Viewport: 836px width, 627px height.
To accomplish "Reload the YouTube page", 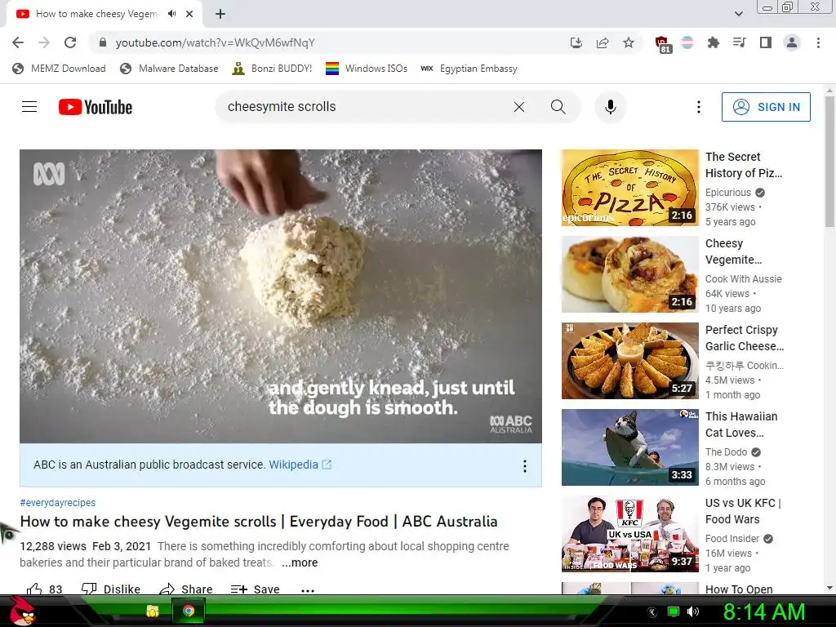I will pos(70,42).
